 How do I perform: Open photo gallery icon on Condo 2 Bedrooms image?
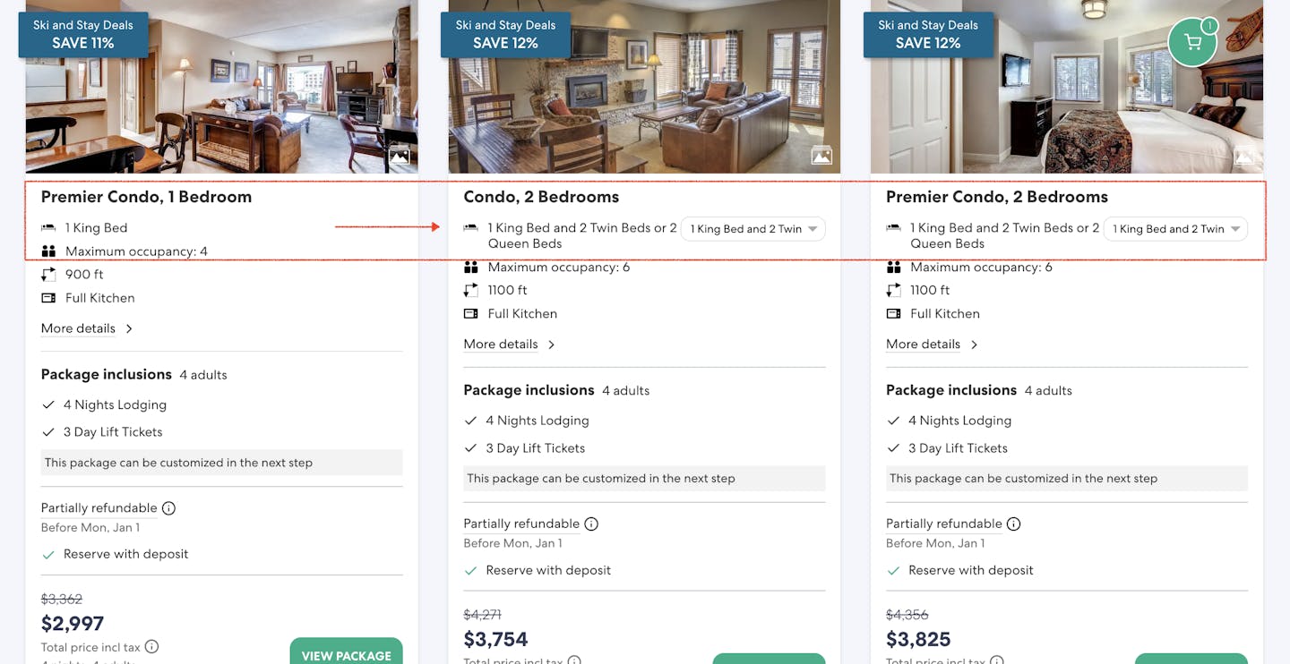[x=821, y=156]
